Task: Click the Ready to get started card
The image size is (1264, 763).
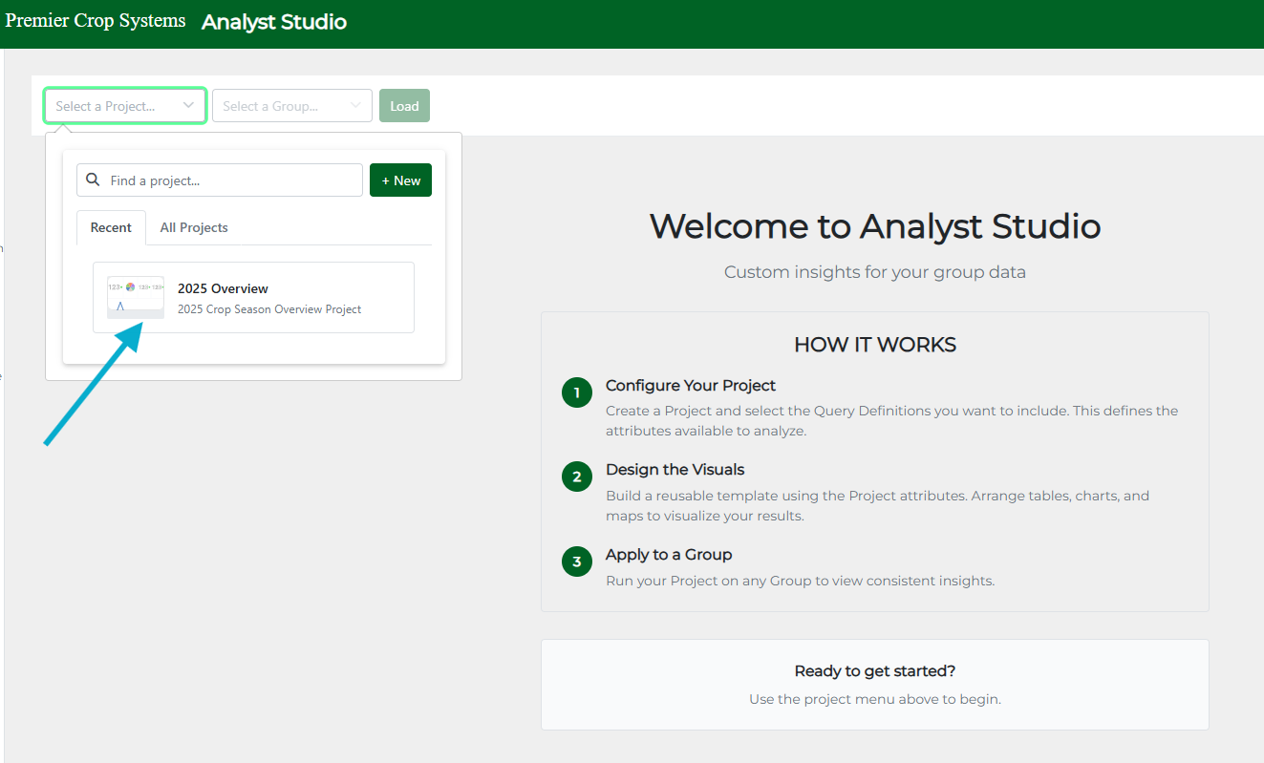Action: (x=874, y=685)
